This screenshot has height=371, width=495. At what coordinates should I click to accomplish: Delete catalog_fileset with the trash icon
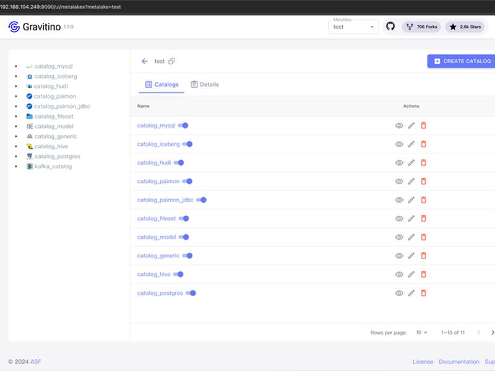423,219
